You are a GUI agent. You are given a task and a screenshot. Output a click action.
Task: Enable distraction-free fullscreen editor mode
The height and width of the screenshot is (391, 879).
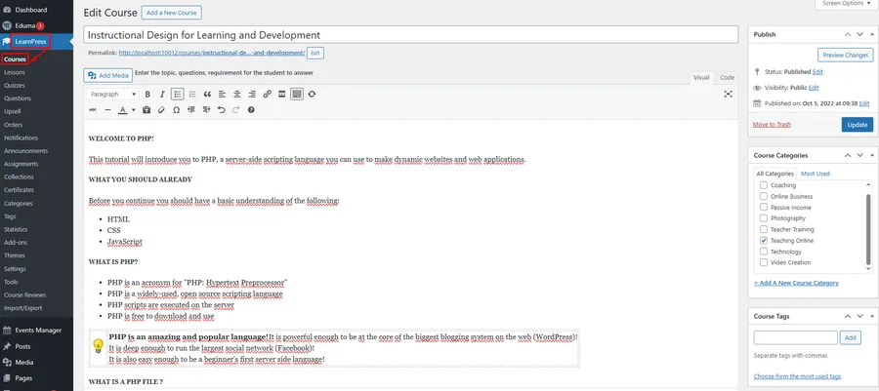coord(728,95)
